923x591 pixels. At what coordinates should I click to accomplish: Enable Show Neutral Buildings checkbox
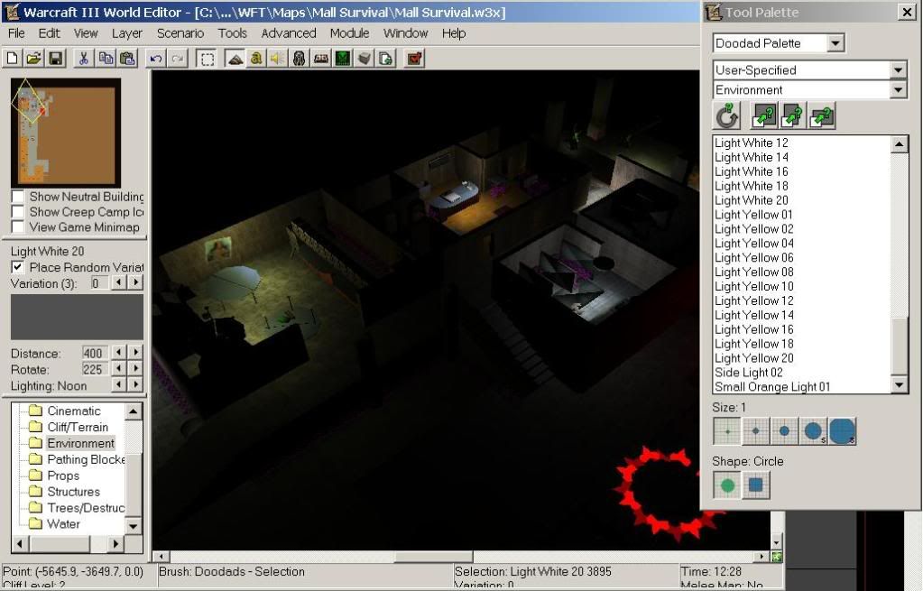pyautogui.click(x=18, y=197)
